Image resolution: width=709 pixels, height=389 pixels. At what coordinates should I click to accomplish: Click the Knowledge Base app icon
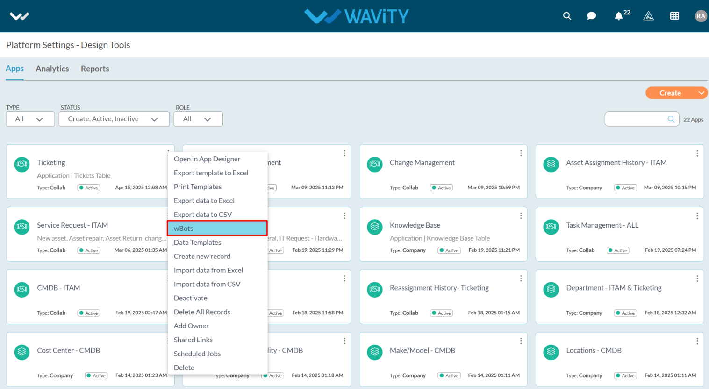pos(375,227)
